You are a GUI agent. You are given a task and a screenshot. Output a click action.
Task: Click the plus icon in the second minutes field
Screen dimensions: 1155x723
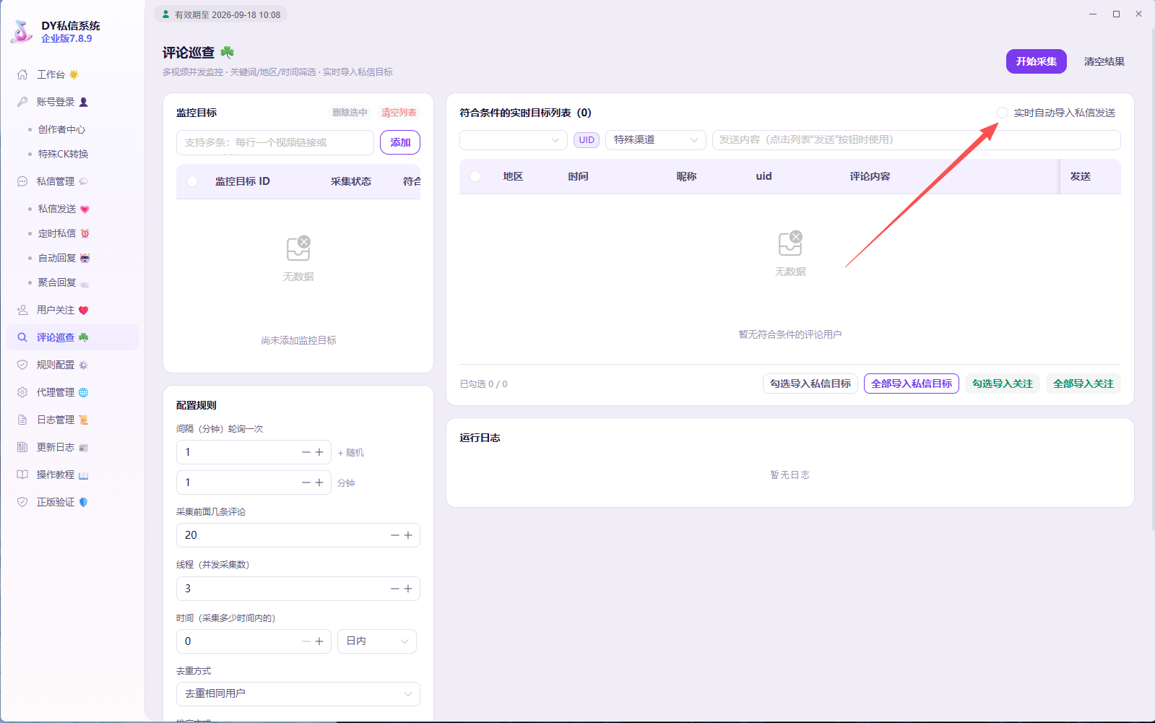(319, 482)
